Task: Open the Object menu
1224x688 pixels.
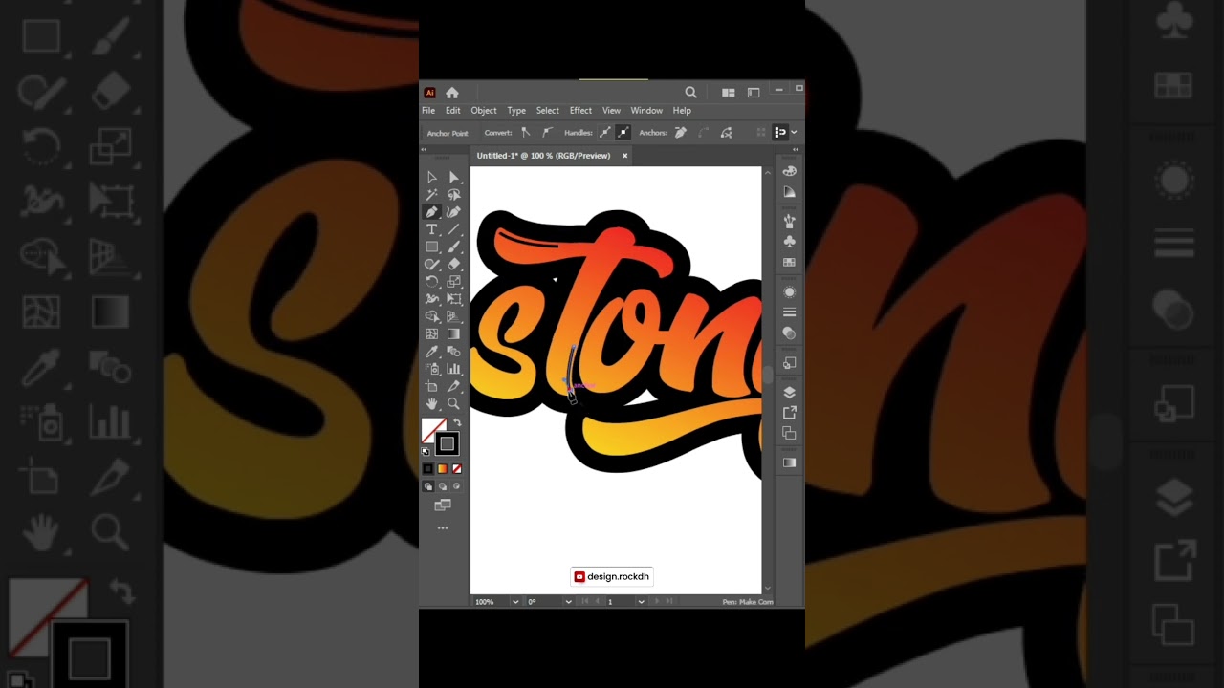Action: coord(484,111)
